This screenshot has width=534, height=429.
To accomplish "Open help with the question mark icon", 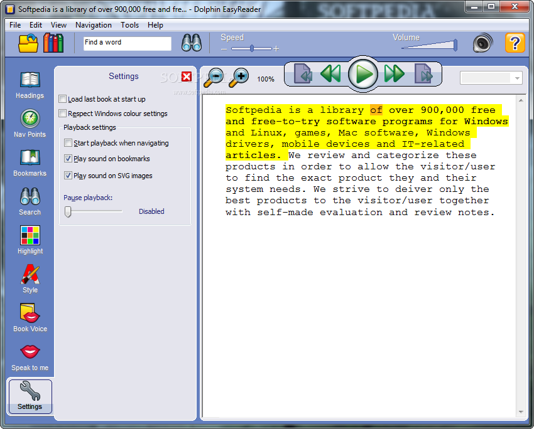I will coord(515,43).
